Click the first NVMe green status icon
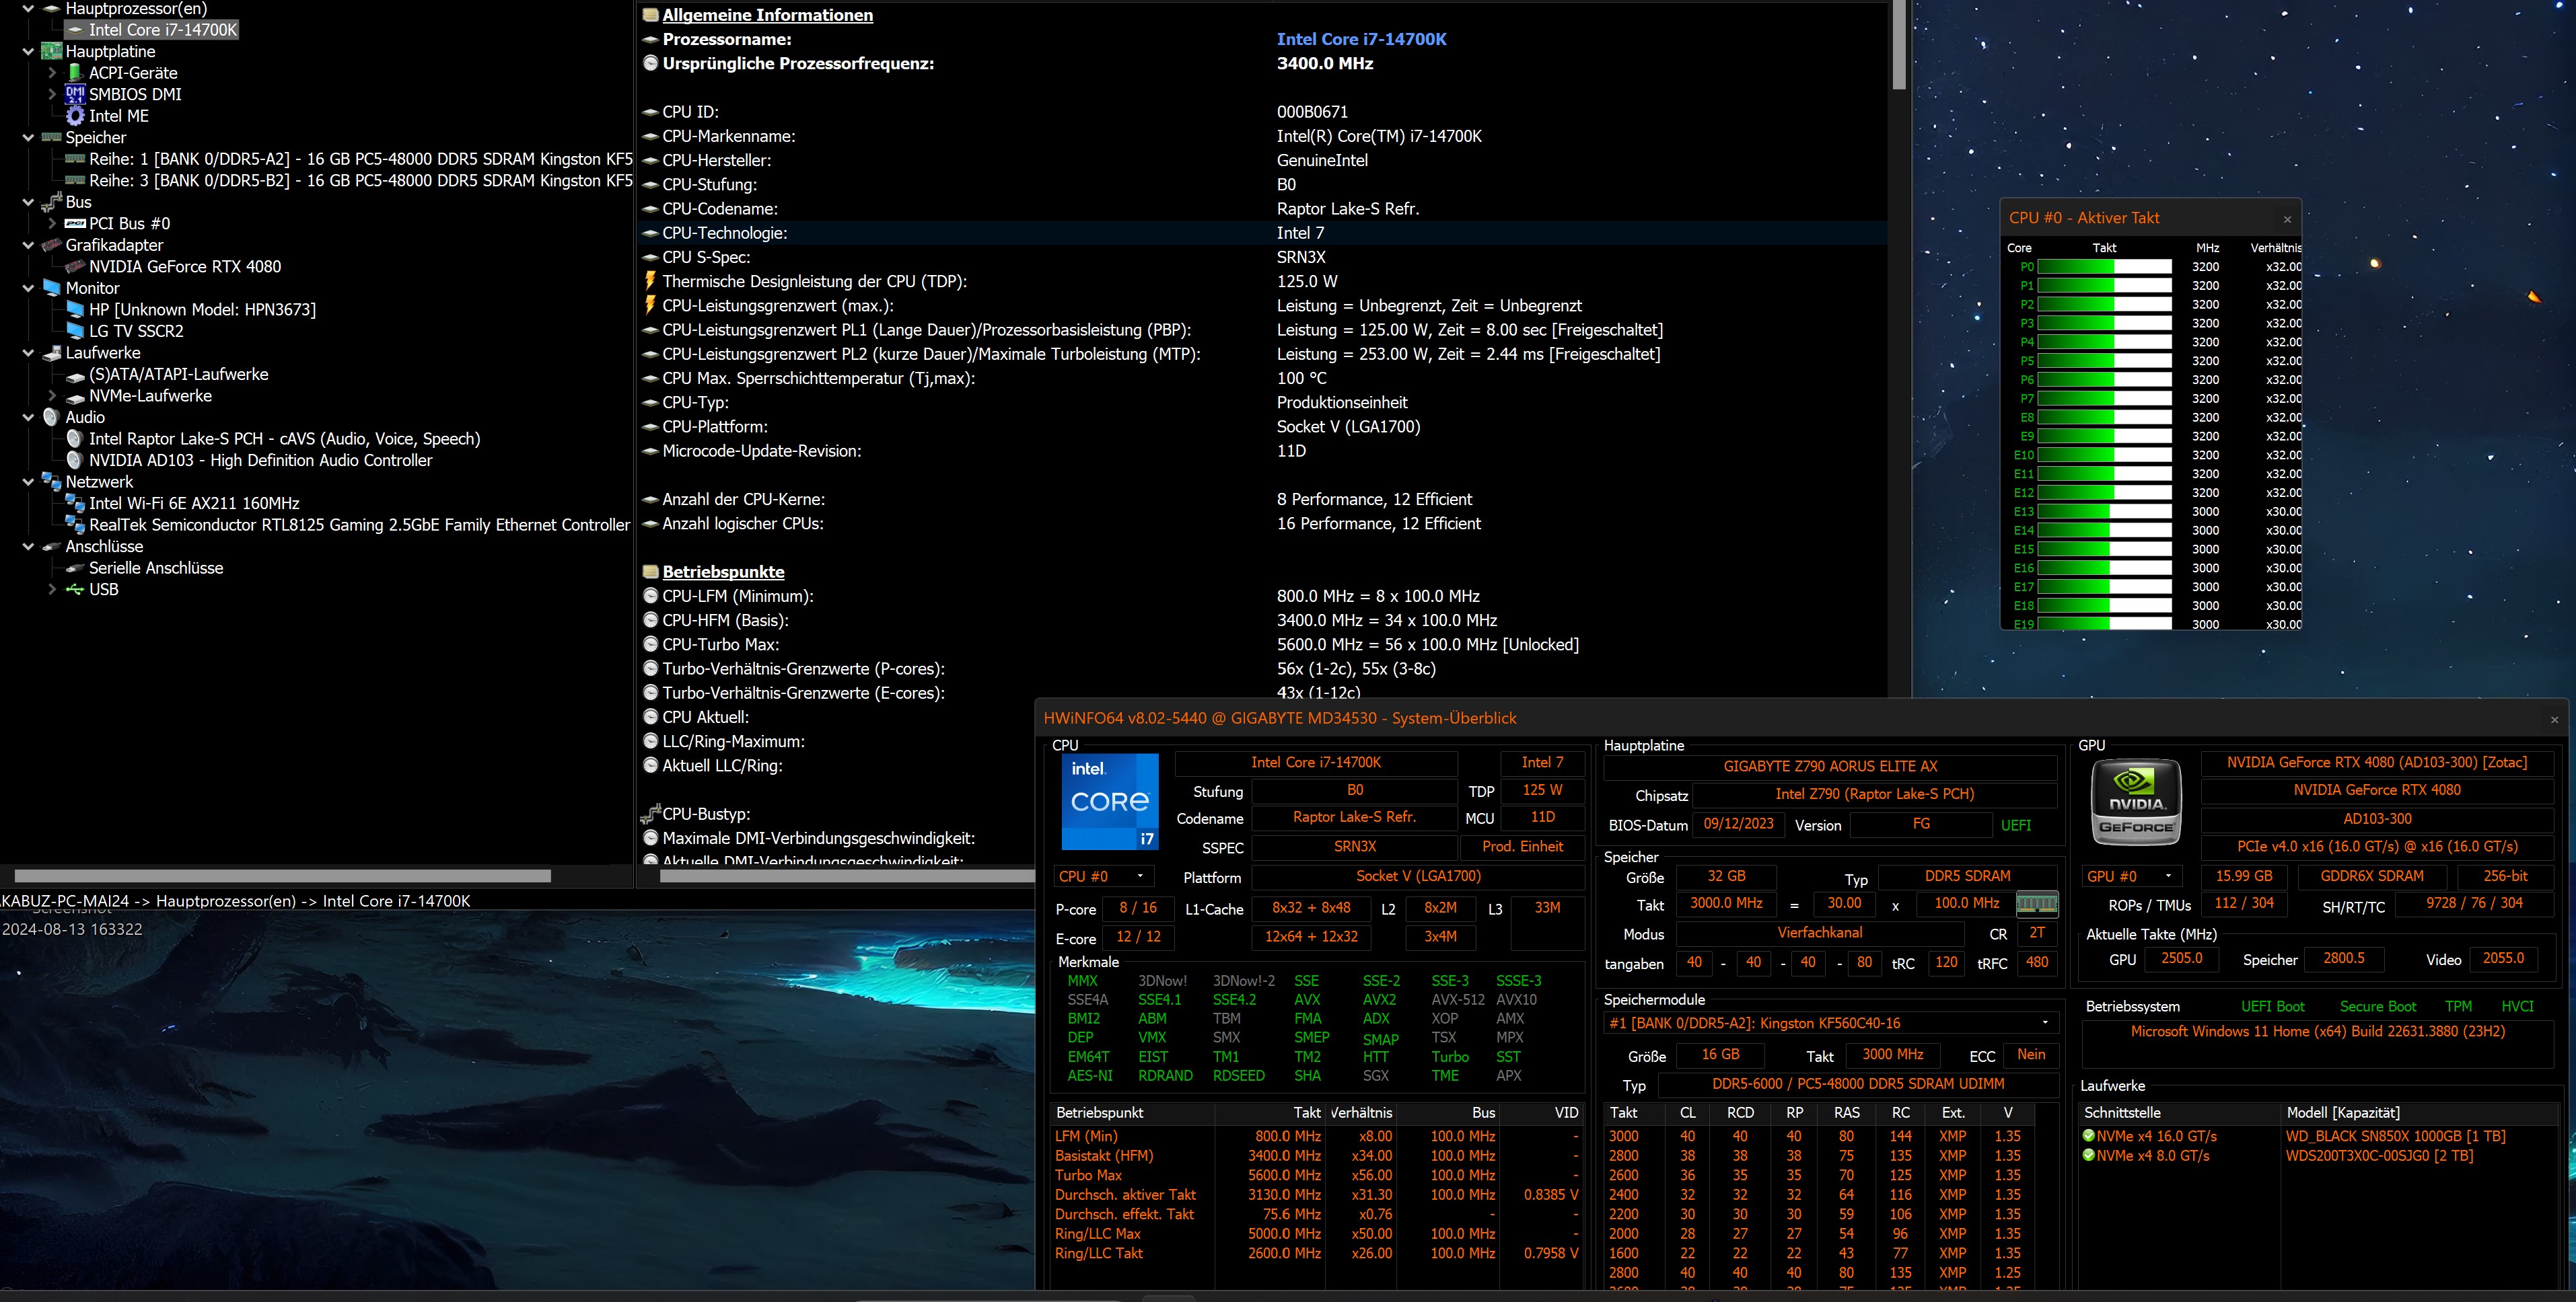2576x1302 pixels. [x=2088, y=1136]
